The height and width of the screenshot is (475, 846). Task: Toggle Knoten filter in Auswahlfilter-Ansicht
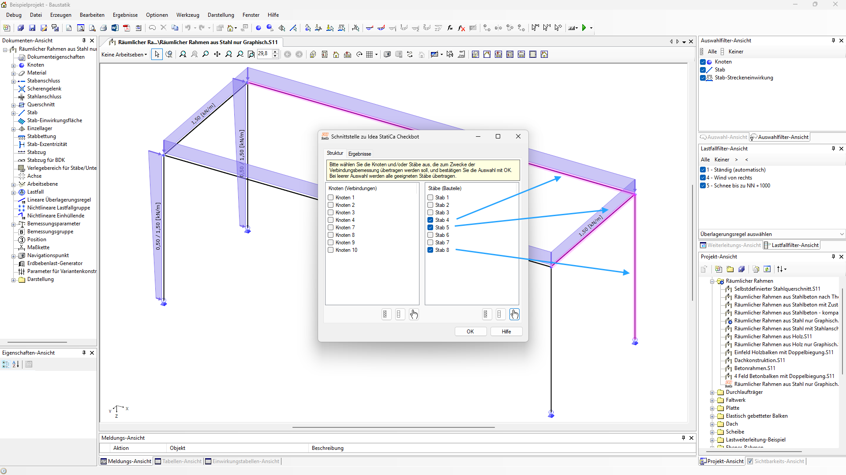tap(703, 62)
